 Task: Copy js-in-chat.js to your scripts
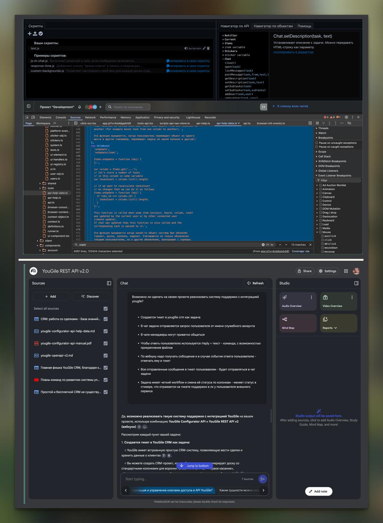click(188, 61)
